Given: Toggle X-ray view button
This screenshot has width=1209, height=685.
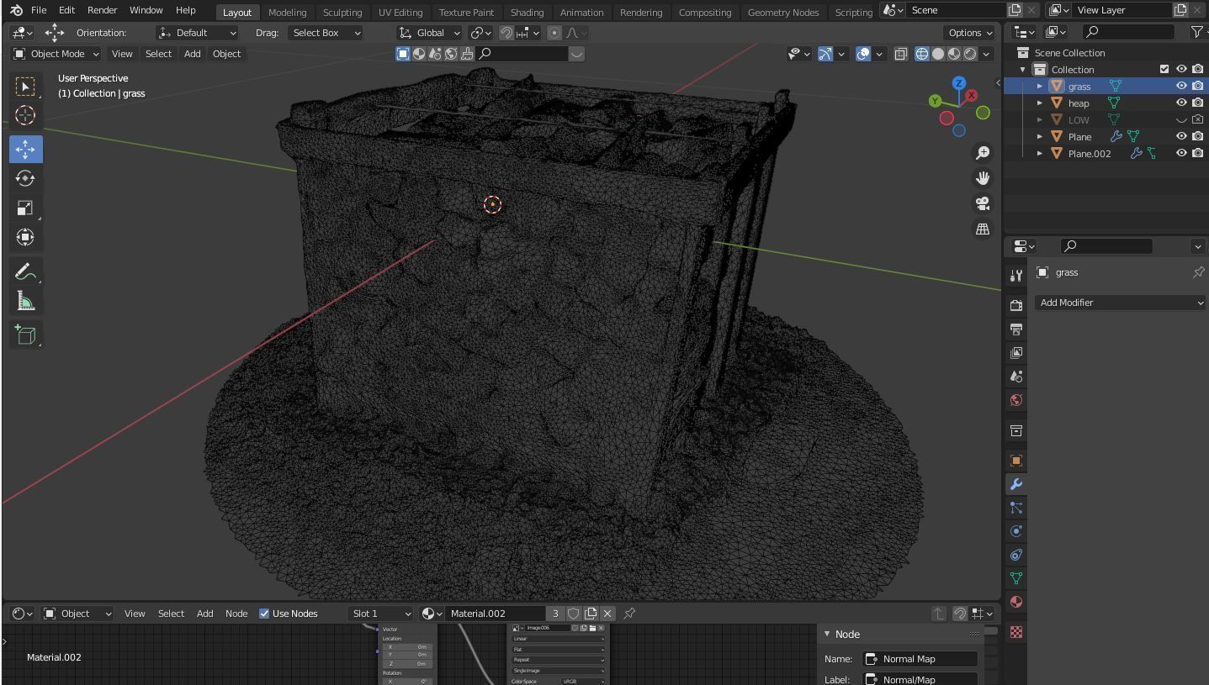Looking at the screenshot, I should coord(900,54).
